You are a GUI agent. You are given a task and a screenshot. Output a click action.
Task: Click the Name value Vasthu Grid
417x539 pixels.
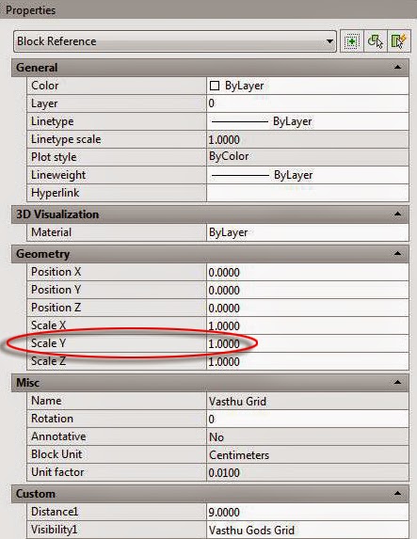[x=308, y=401]
